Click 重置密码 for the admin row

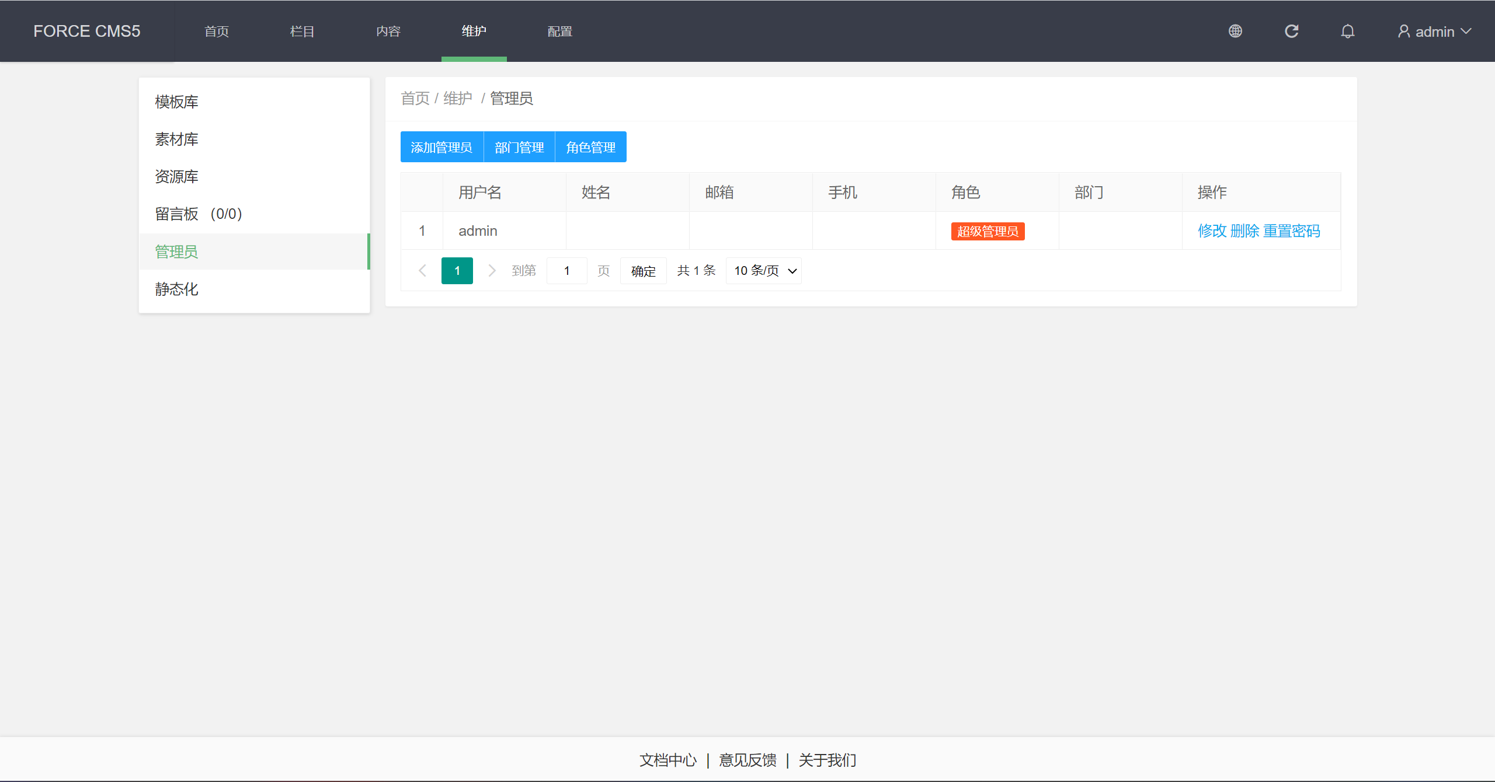click(1292, 231)
